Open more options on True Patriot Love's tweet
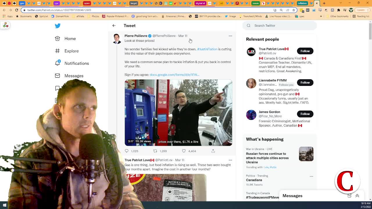 point(230,160)
